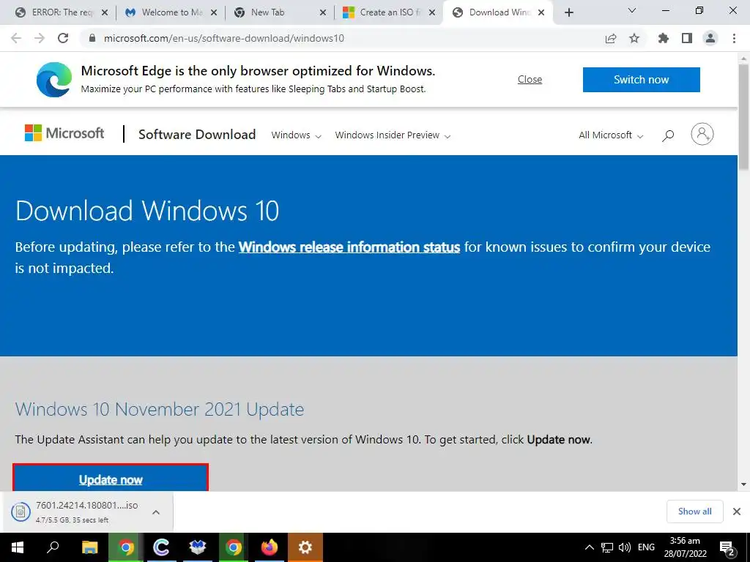Viewport: 750px width, 562px height.
Task: Click the Microsoft Edge logo
Action: [x=54, y=79]
